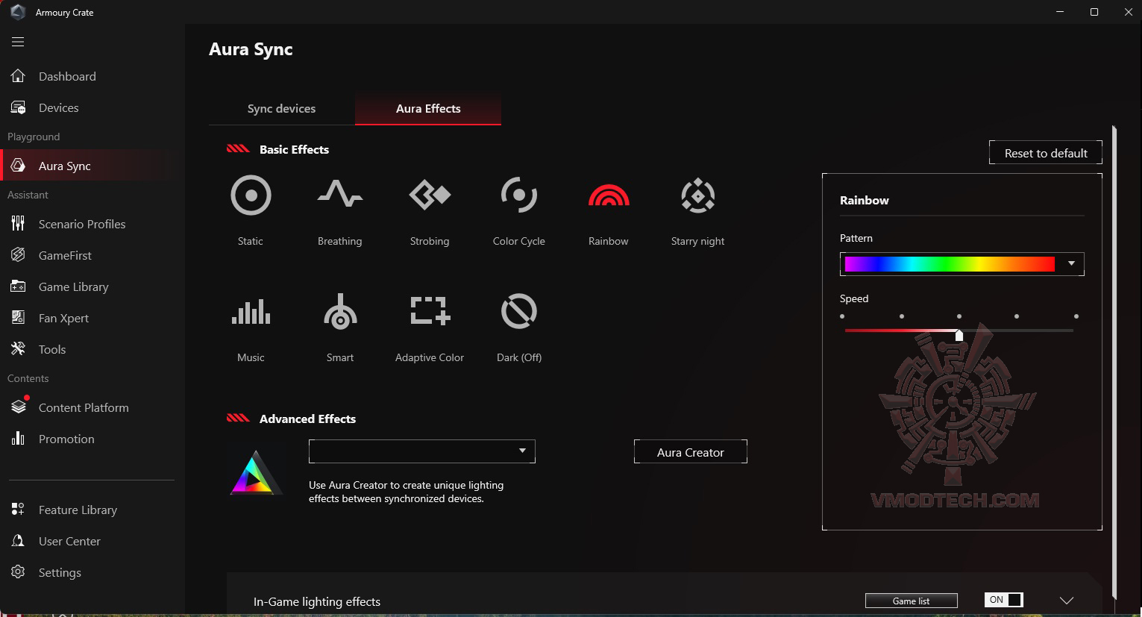
Task: Open the hamburger navigation menu
Action: click(x=18, y=42)
